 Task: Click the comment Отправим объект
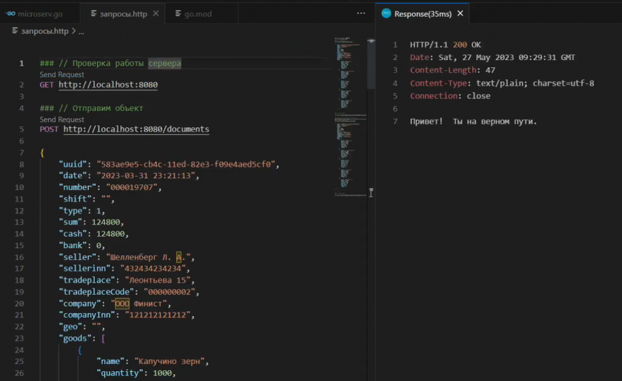click(x=108, y=108)
